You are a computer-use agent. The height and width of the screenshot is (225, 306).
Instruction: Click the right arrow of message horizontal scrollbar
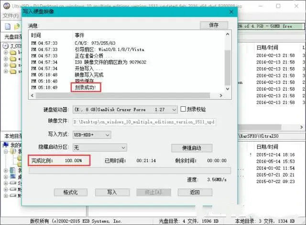(221, 95)
